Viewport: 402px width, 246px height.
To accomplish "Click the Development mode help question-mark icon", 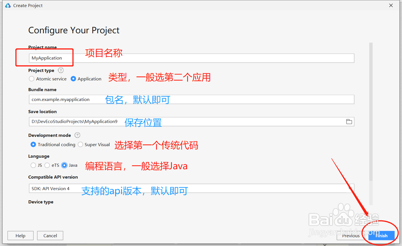I will [x=77, y=135].
